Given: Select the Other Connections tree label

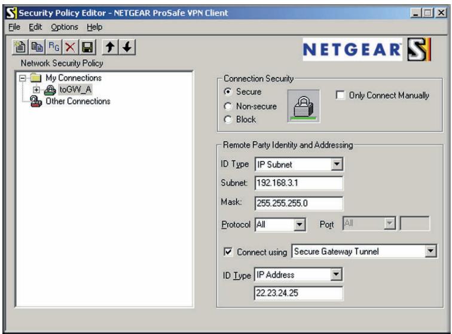Looking at the screenshot, I should pos(78,101).
